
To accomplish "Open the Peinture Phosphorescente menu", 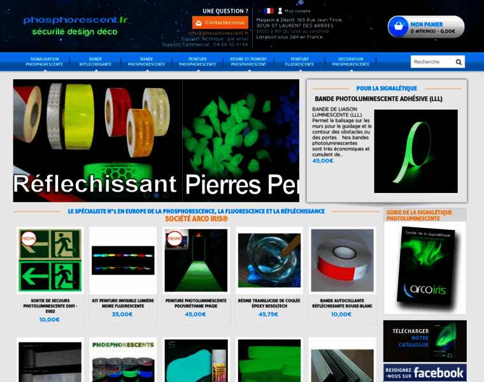I will [x=197, y=62].
